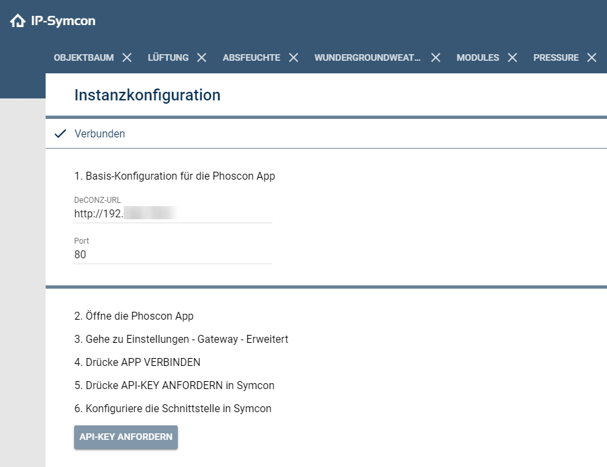The height and width of the screenshot is (467, 607).
Task: Close the MODULES tab
Action: (512, 57)
